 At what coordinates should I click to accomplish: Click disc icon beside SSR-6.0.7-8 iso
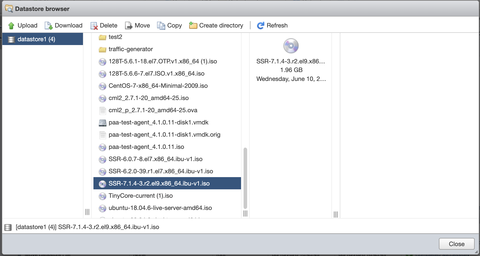[102, 159]
